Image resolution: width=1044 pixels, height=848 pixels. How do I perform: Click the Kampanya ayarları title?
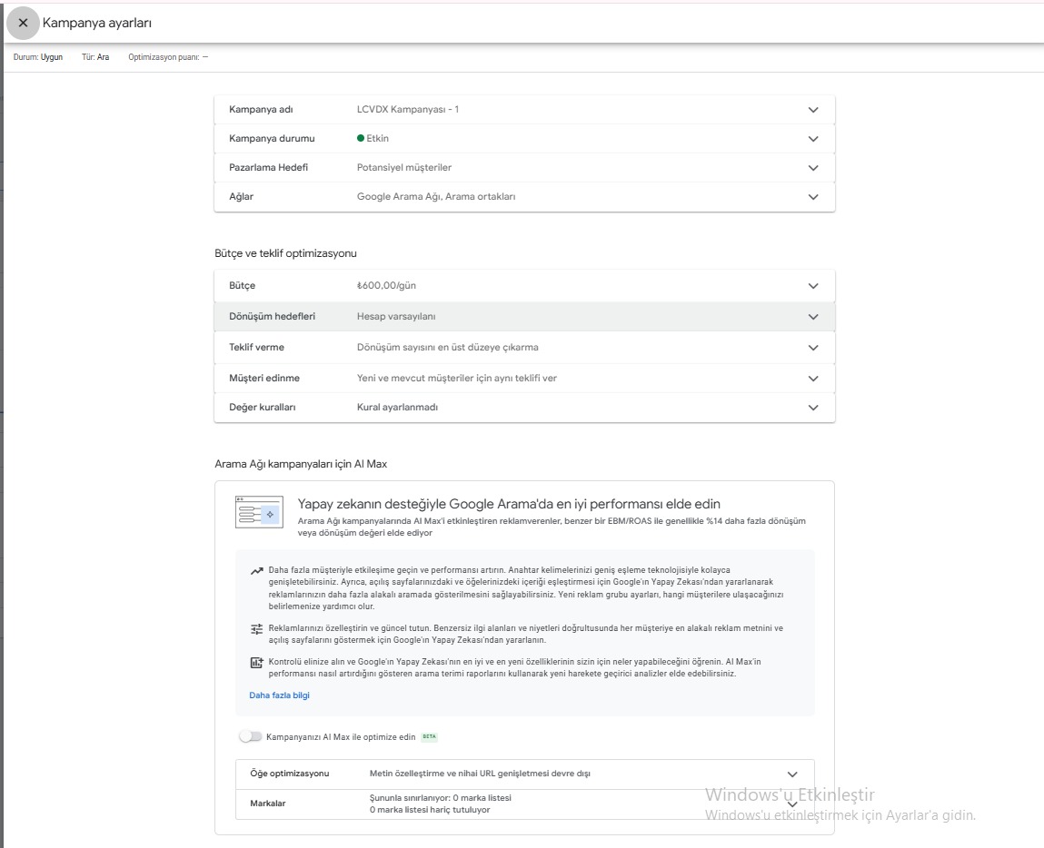(97, 24)
